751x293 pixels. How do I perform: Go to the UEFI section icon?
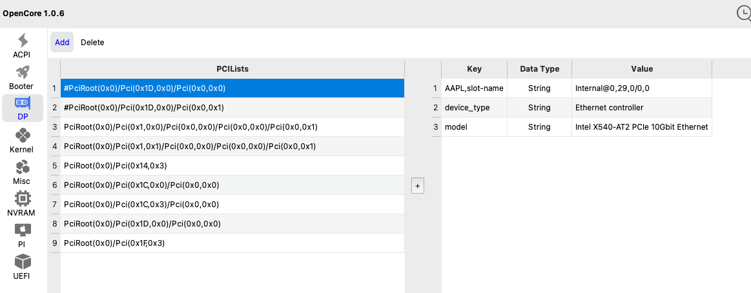22,261
